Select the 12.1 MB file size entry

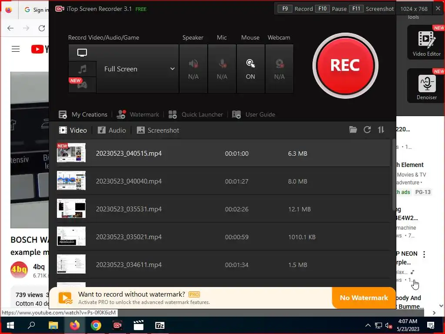(299, 209)
